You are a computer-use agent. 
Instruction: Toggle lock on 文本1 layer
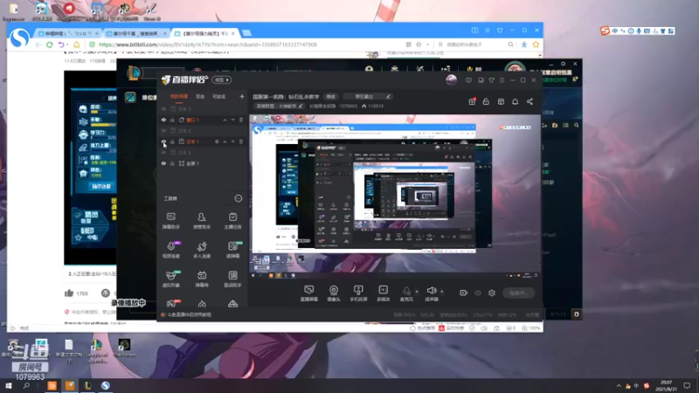pos(172,141)
